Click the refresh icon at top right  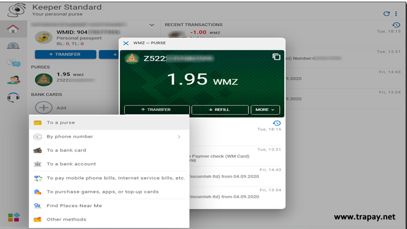tap(387, 14)
